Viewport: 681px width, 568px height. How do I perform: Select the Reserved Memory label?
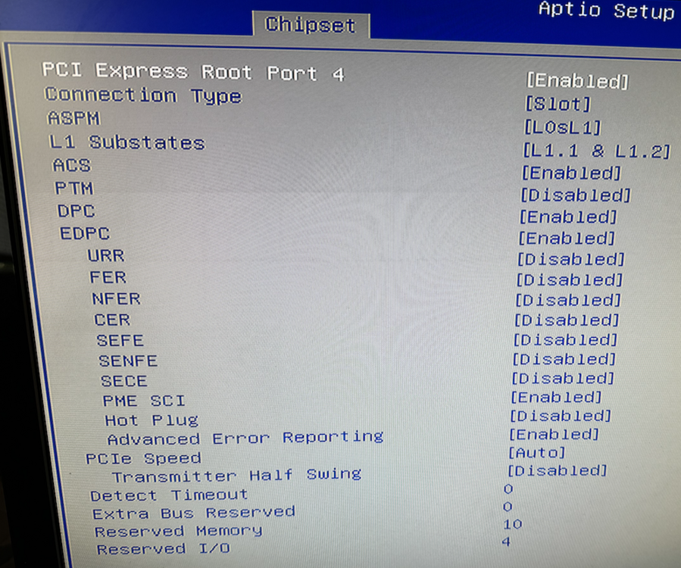tap(179, 531)
